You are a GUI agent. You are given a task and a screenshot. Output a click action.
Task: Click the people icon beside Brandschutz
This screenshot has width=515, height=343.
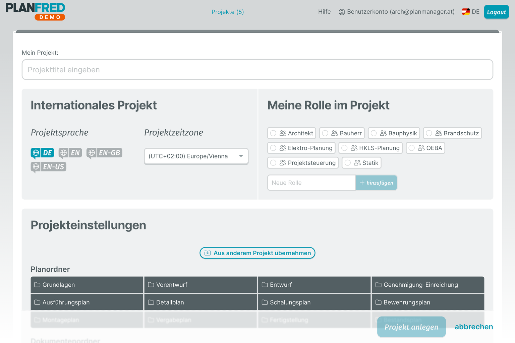tap(439, 133)
